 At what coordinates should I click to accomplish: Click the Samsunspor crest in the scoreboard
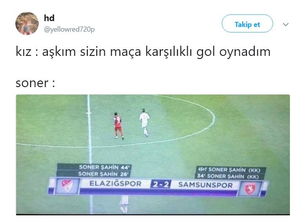250,189
